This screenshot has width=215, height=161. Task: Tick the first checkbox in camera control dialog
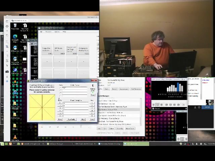click(x=60, y=88)
